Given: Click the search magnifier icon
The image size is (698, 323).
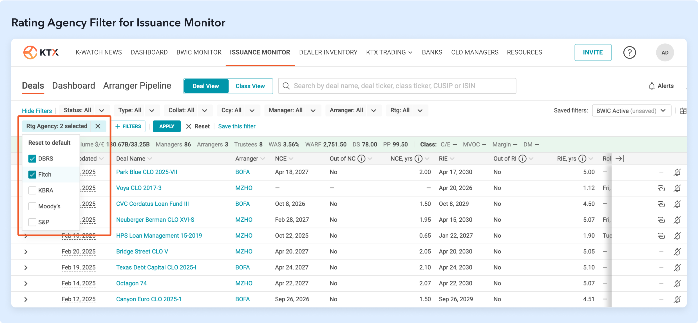Looking at the screenshot, I should point(286,86).
